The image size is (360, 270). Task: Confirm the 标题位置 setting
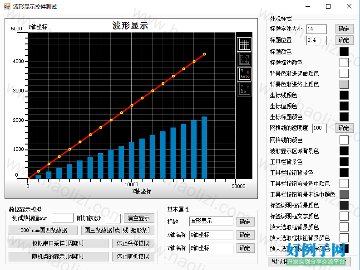tap(344, 40)
